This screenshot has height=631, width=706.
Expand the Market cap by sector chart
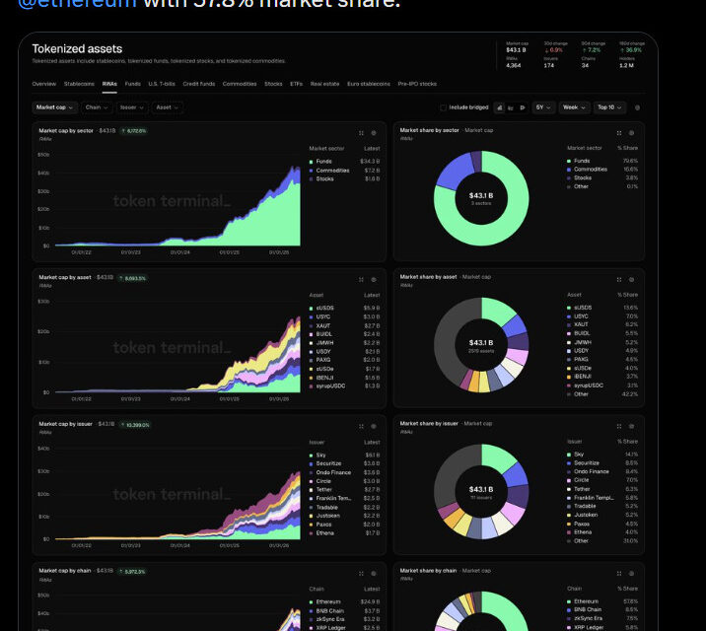361,133
